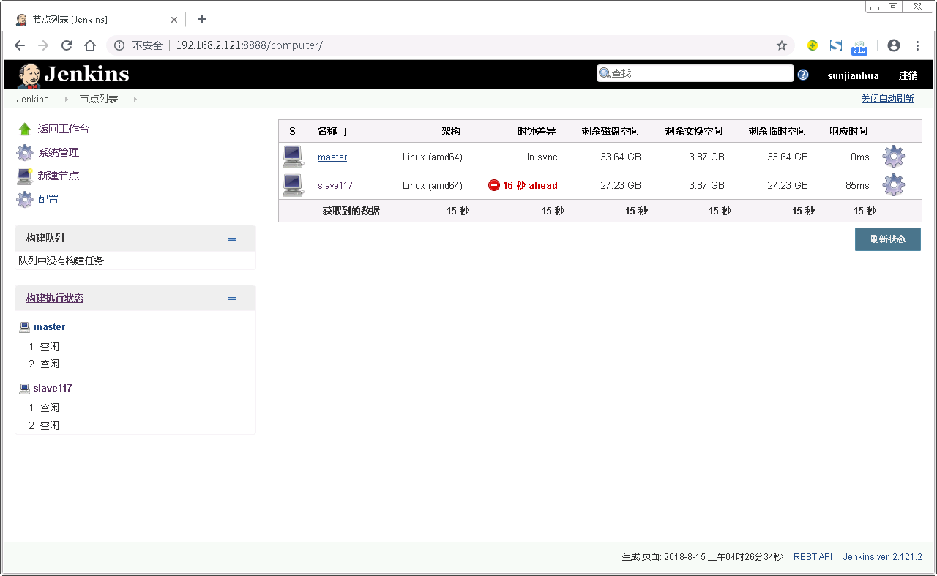Click slave117 computer icon in executor panel
This screenshot has width=937, height=576.
24,389
